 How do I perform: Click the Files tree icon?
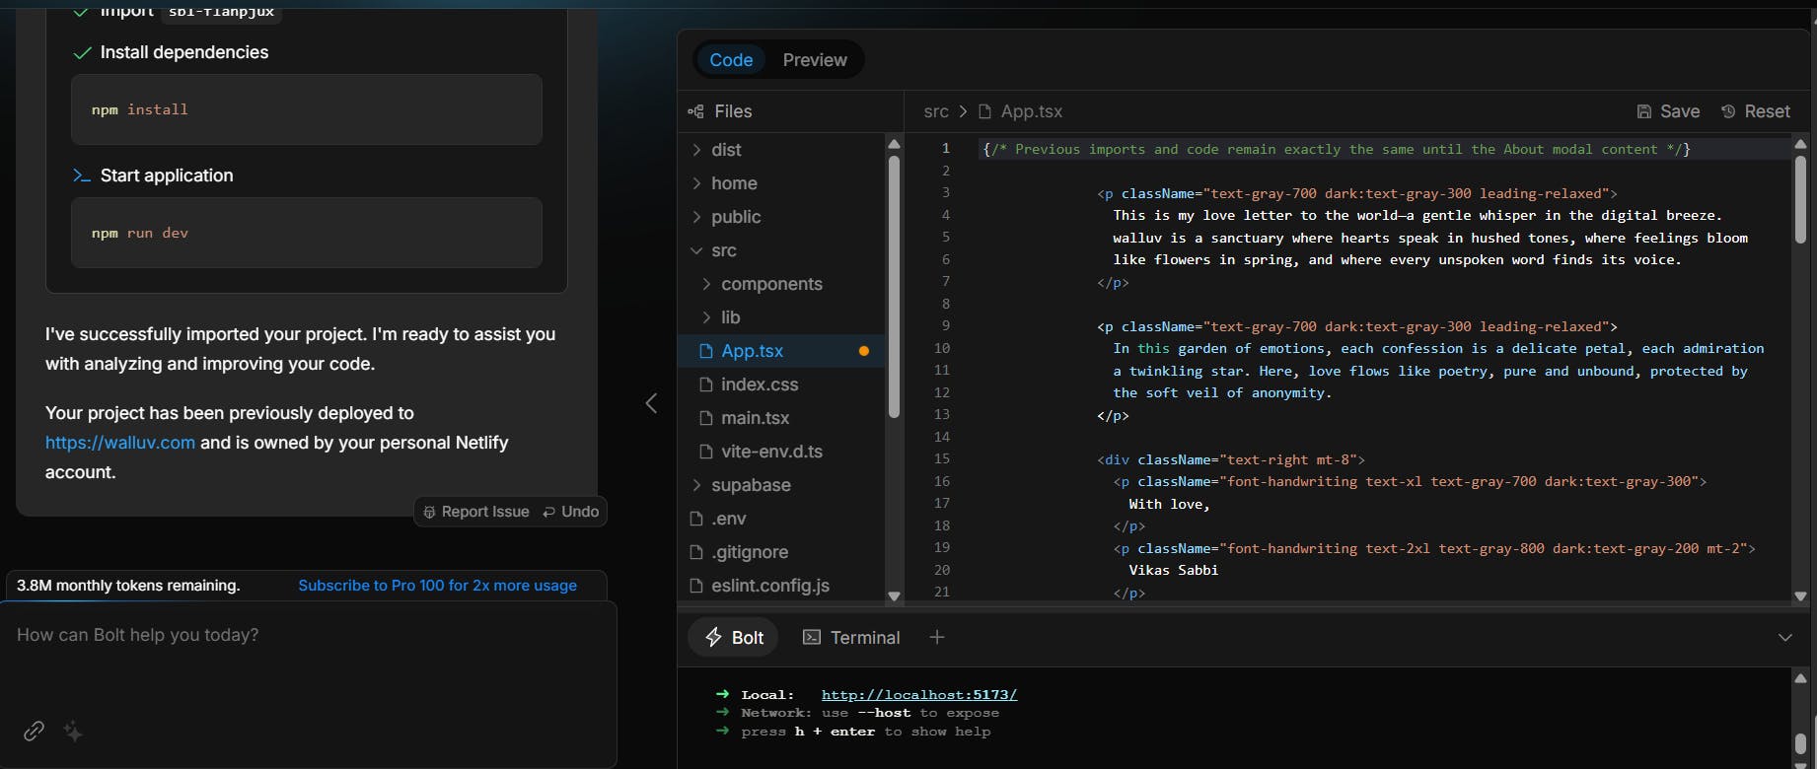(x=696, y=111)
